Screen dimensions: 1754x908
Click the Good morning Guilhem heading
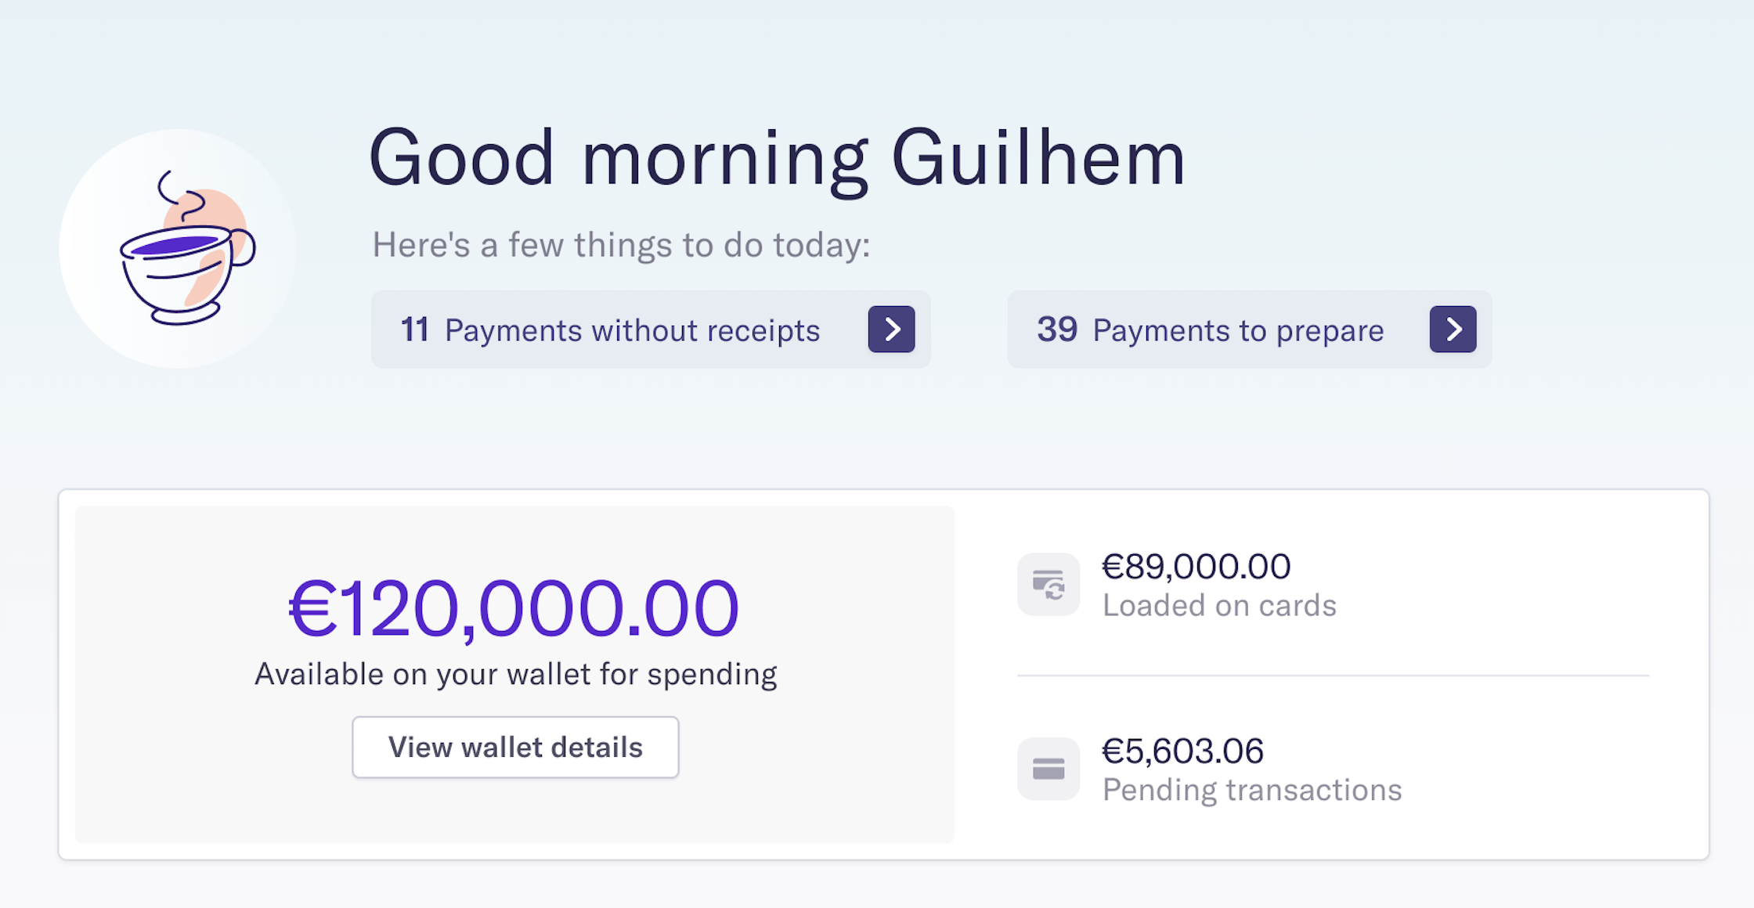click(778, 160)
